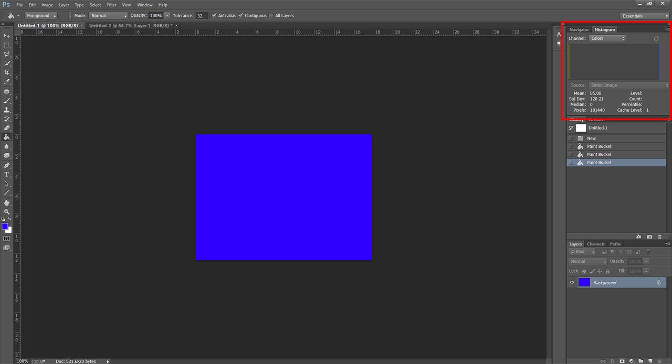Viewport: 672px width, 364px height.
Task: Click the history snapshot camera icon
Action: (x=649, y=237)
